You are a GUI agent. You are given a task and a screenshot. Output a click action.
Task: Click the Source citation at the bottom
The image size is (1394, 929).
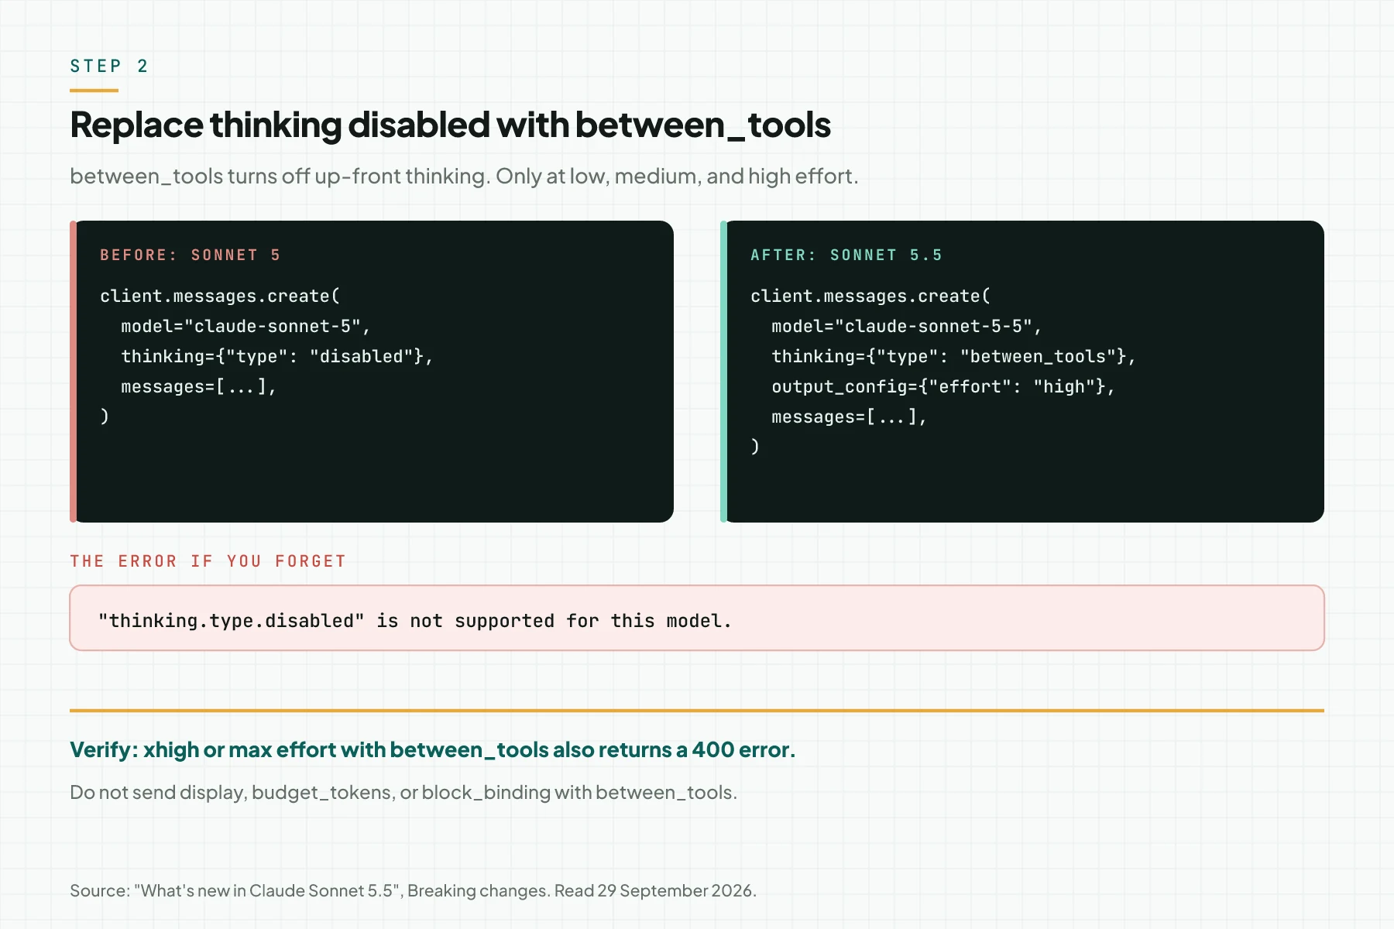click(413, 891)
